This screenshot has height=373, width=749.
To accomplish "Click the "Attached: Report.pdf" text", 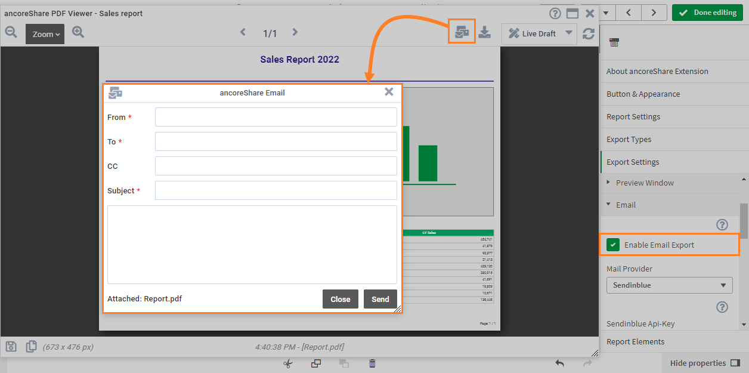I will [x=145, y=298].
